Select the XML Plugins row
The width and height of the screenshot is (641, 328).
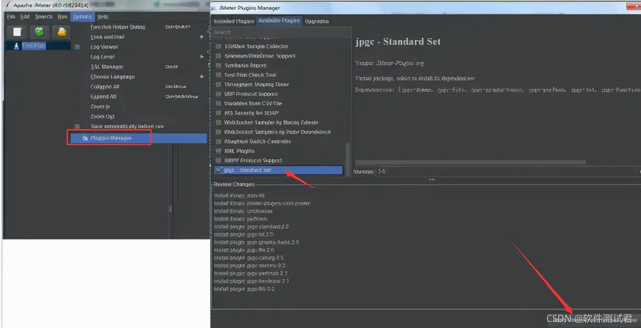[x=278, y=151]
